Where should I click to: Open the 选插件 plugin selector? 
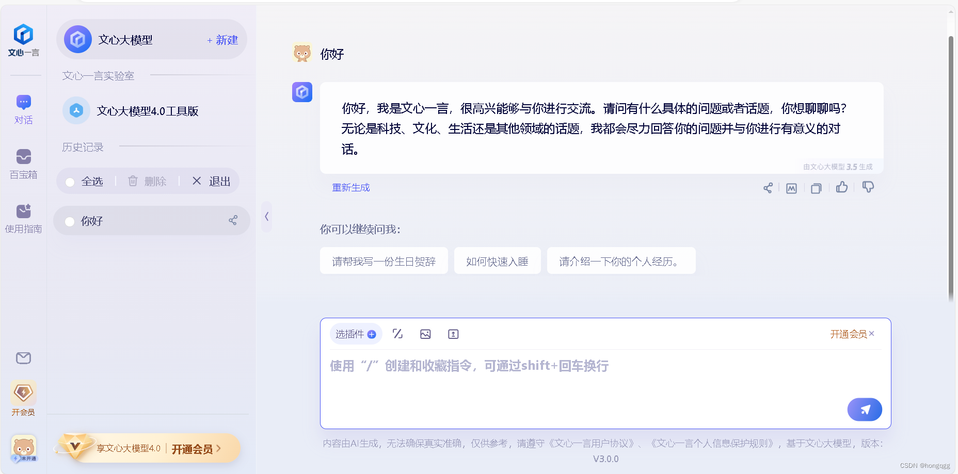click(356, 334)
